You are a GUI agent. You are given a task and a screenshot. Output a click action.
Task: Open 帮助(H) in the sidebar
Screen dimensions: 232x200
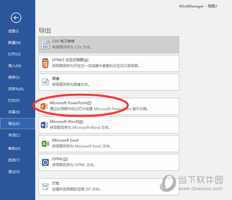coord(14,149)
